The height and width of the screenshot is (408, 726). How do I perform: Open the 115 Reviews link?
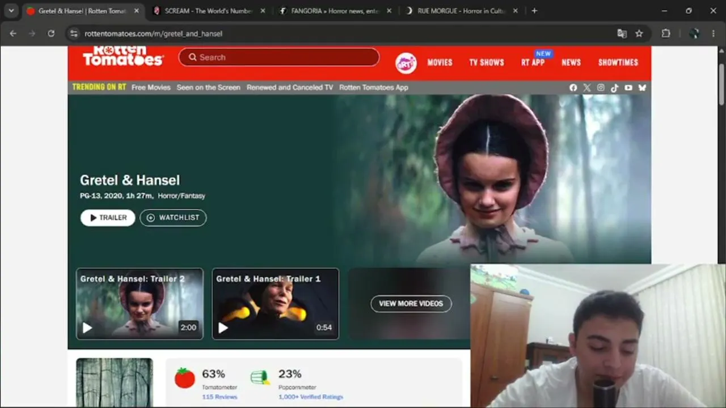220,397
